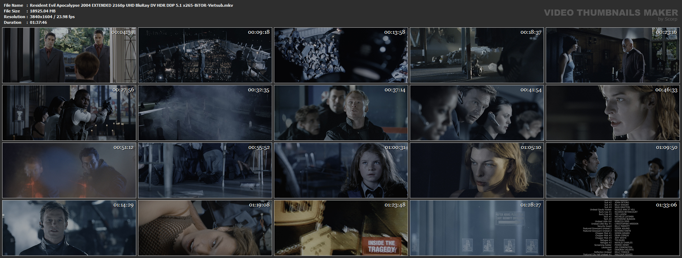Open the thumbnail at 00:41:54

tap(477, 113)
